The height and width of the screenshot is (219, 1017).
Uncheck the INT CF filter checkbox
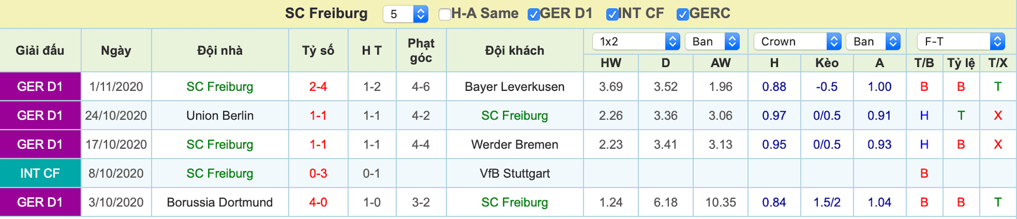click(612, 15)
